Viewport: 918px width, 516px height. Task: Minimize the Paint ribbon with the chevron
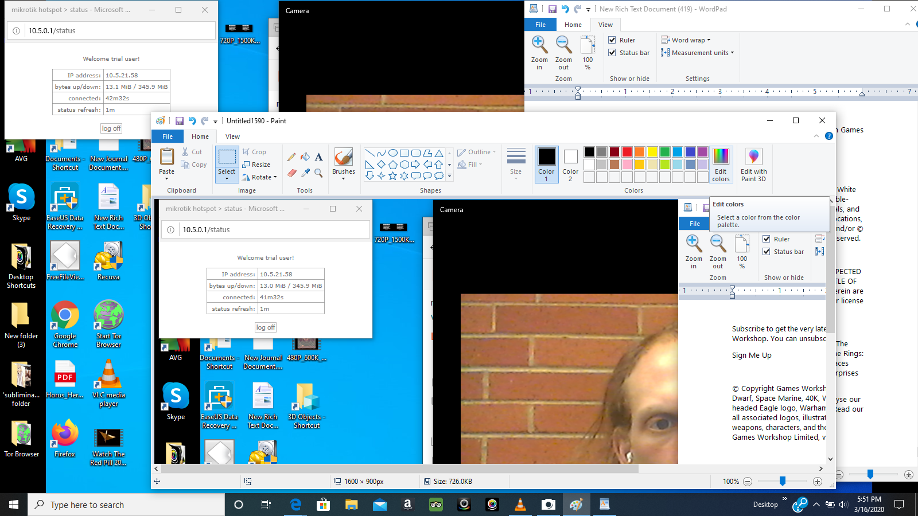coord(816,136)
